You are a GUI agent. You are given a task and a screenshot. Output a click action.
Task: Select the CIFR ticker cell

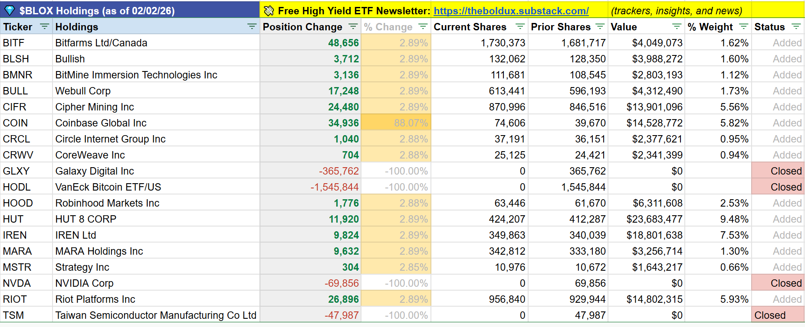pos(26,107)
